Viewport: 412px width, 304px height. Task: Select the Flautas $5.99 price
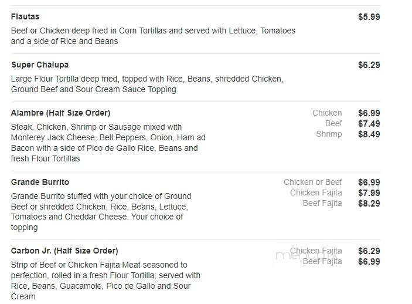click(369, 17)
